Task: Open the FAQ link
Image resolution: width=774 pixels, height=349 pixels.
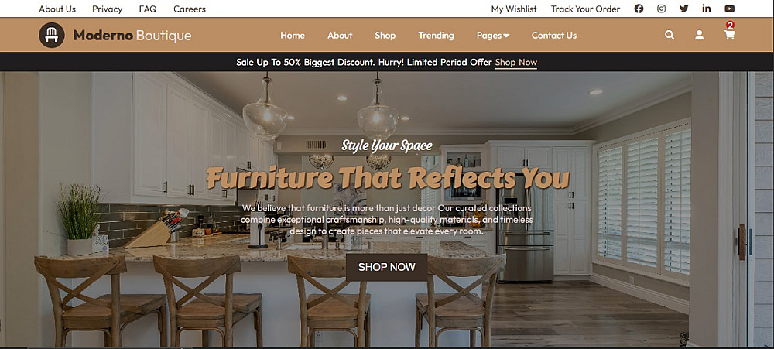Action: tap(148, 9)
